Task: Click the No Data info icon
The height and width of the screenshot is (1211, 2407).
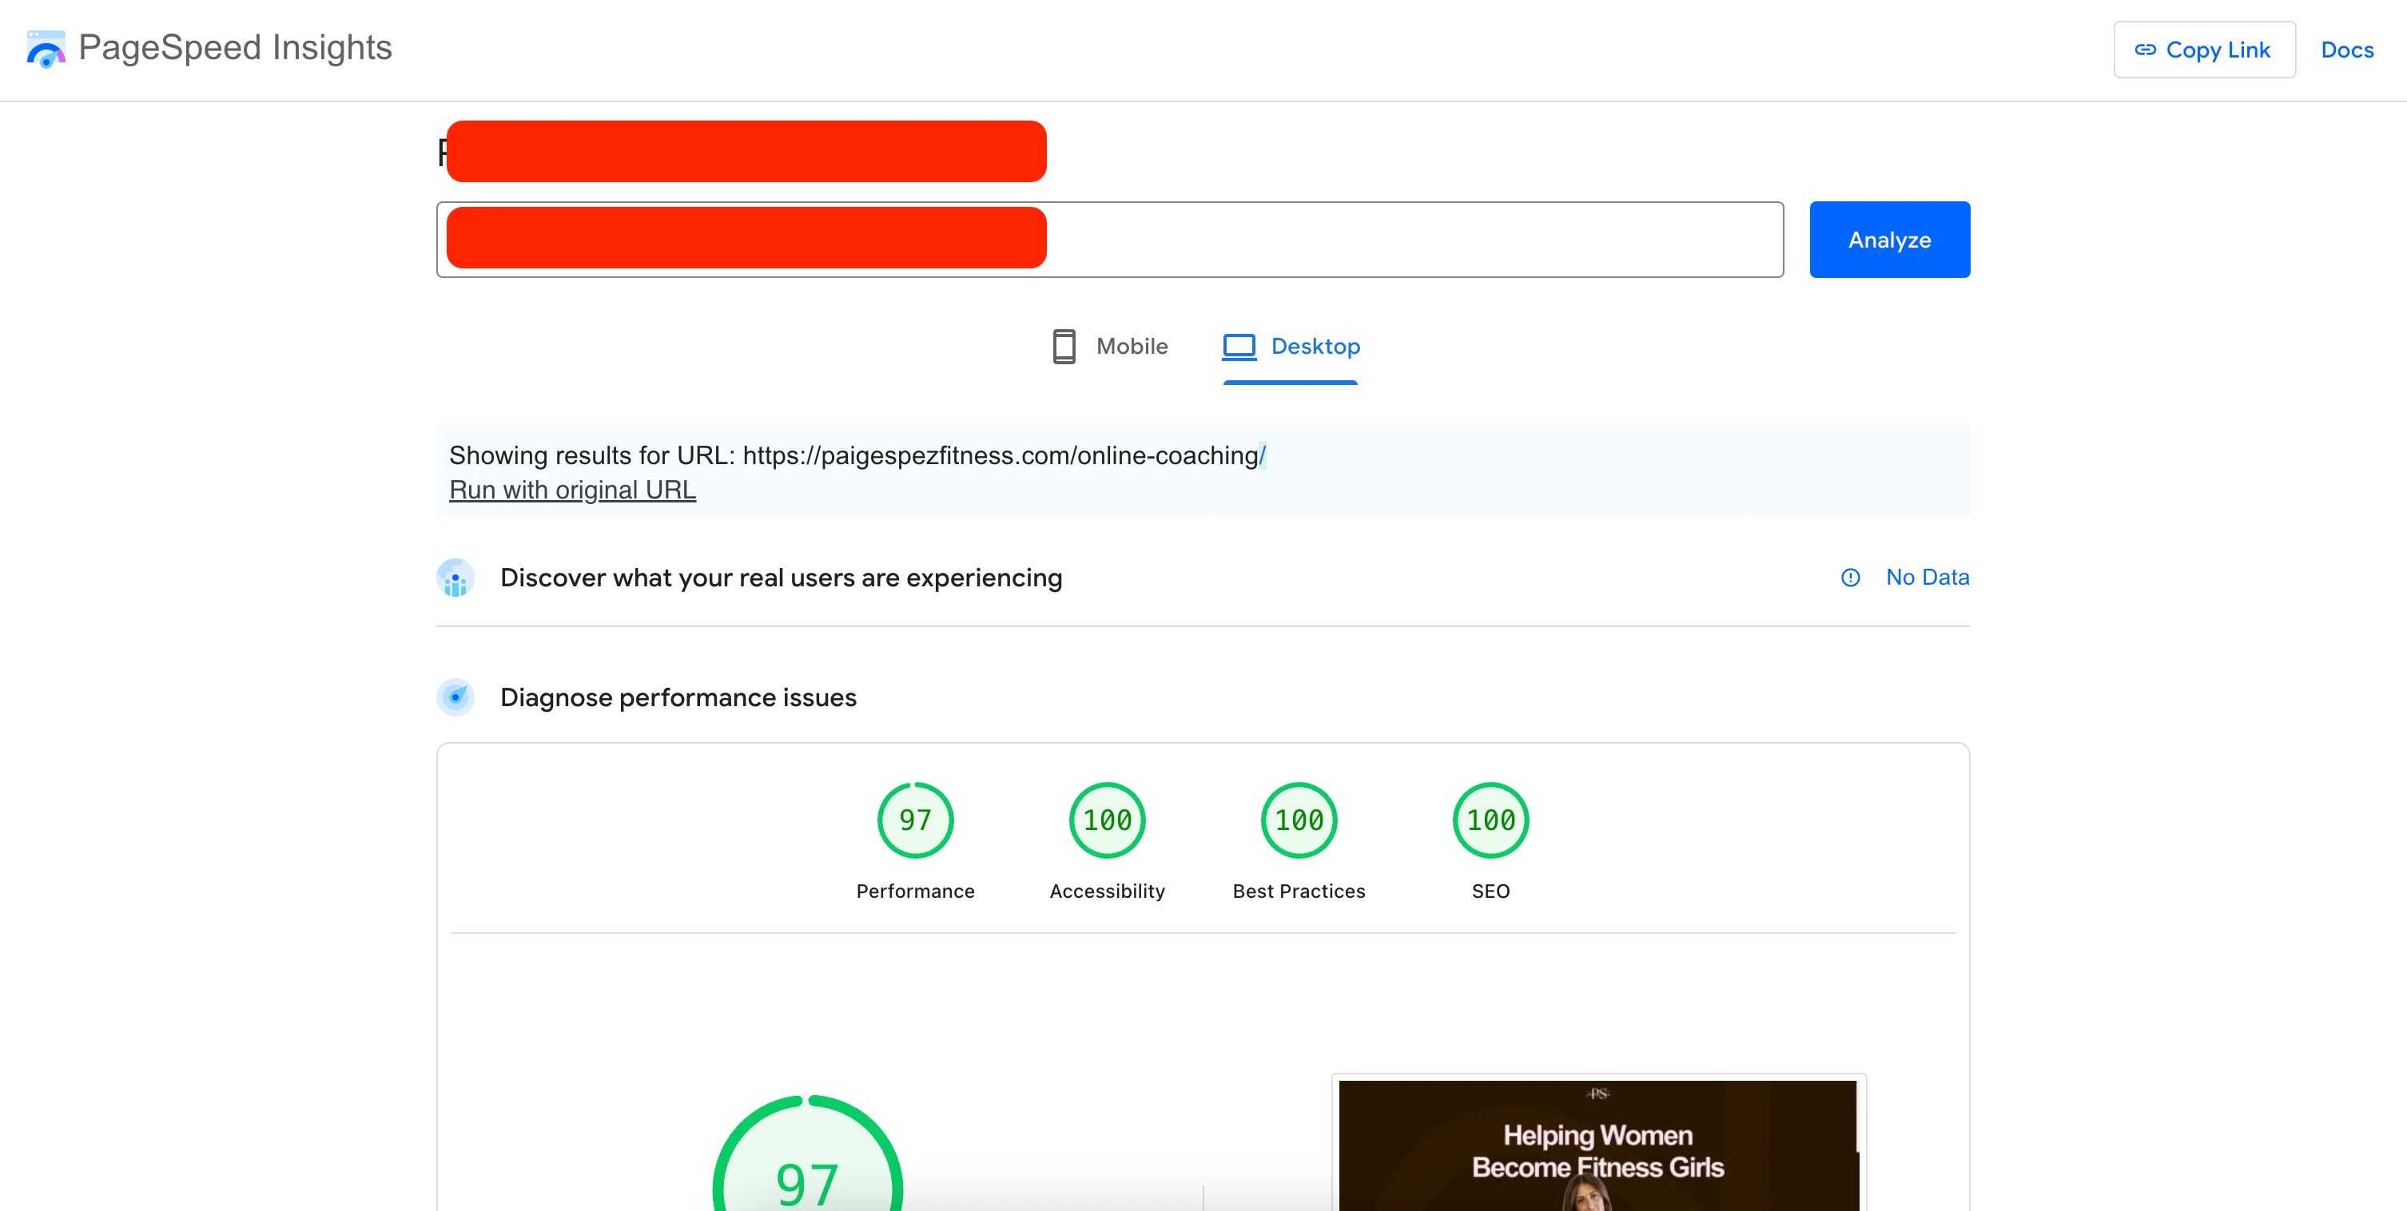Action: tap(1850, 578)
